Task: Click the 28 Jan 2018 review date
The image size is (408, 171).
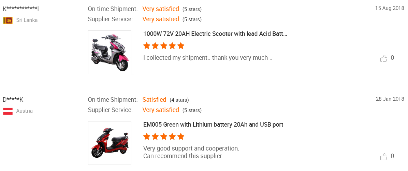Action: click(390, 99)
